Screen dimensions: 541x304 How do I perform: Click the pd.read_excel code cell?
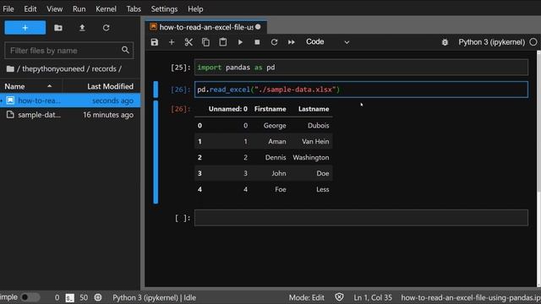(361, 90)
